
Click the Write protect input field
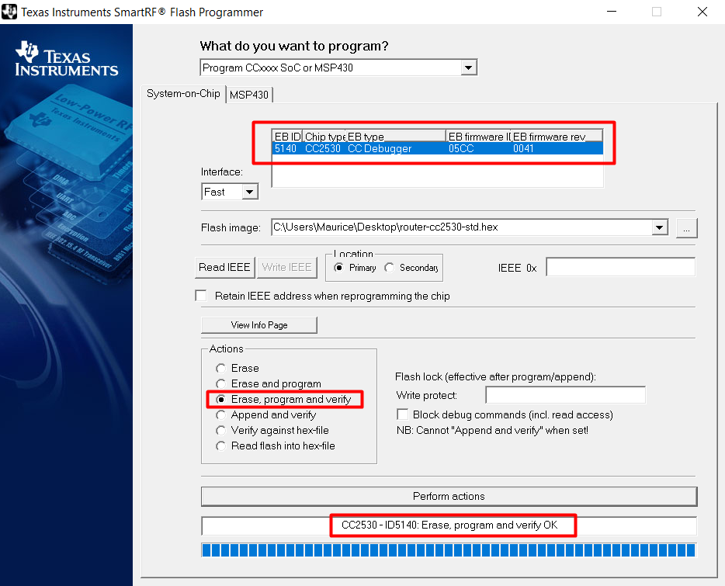pos(565,395)
